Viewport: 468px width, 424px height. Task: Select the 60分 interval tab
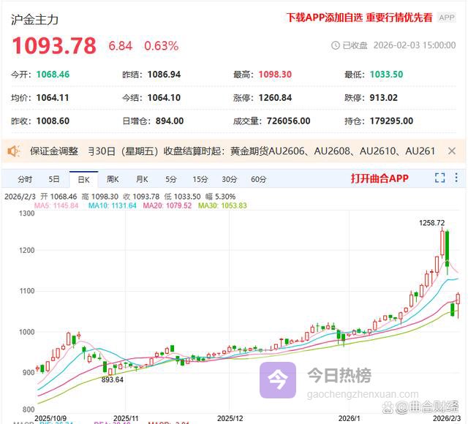tap(258, 179)
